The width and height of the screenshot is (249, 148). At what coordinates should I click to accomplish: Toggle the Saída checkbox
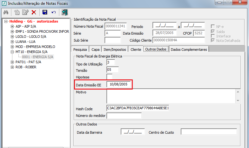213,32
